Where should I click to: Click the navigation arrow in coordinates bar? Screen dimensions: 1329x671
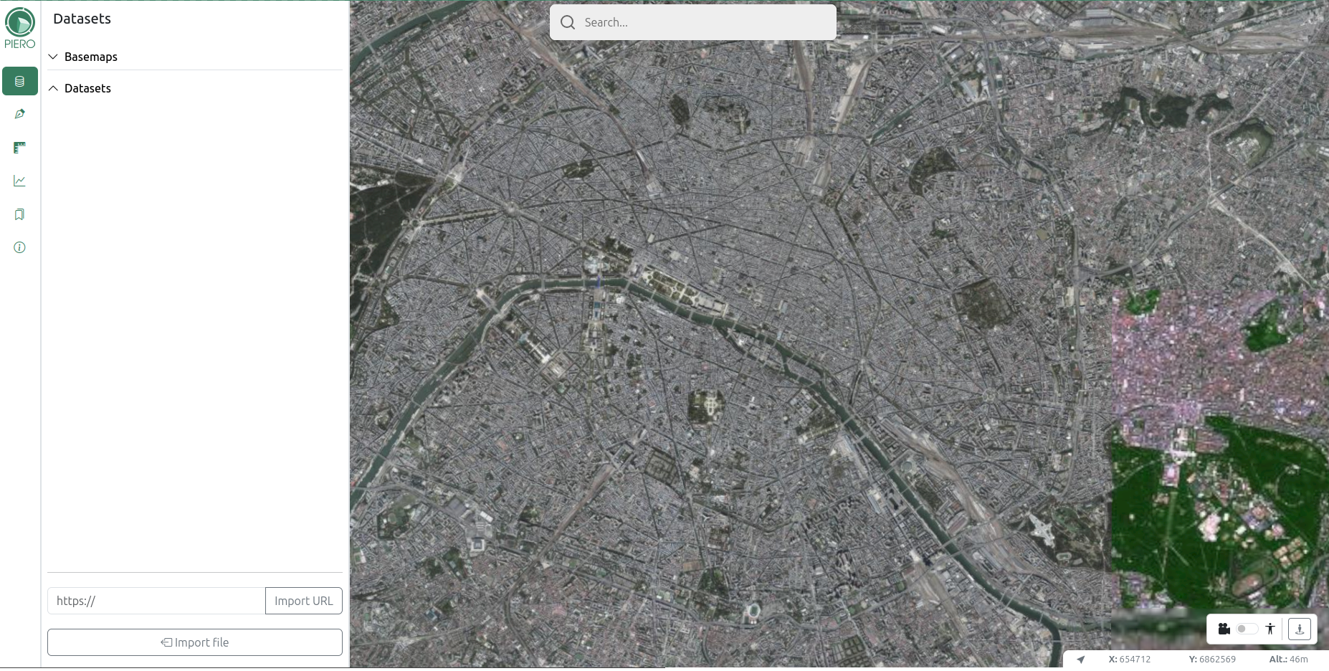1081,660
